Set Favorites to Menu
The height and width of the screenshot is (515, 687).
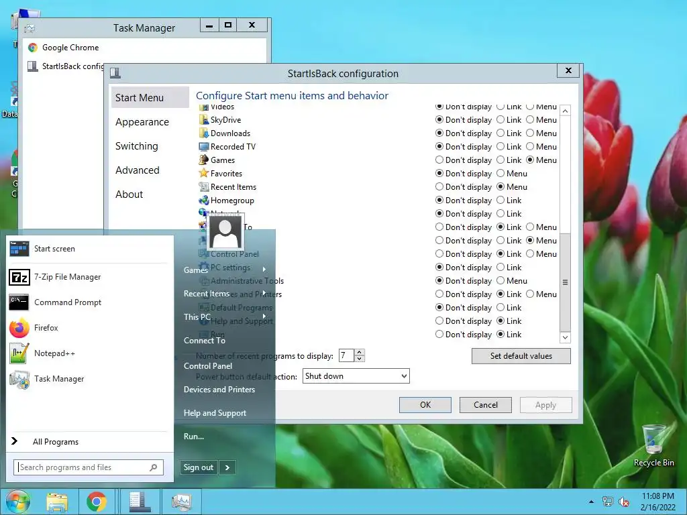click(x=500, y=174)
